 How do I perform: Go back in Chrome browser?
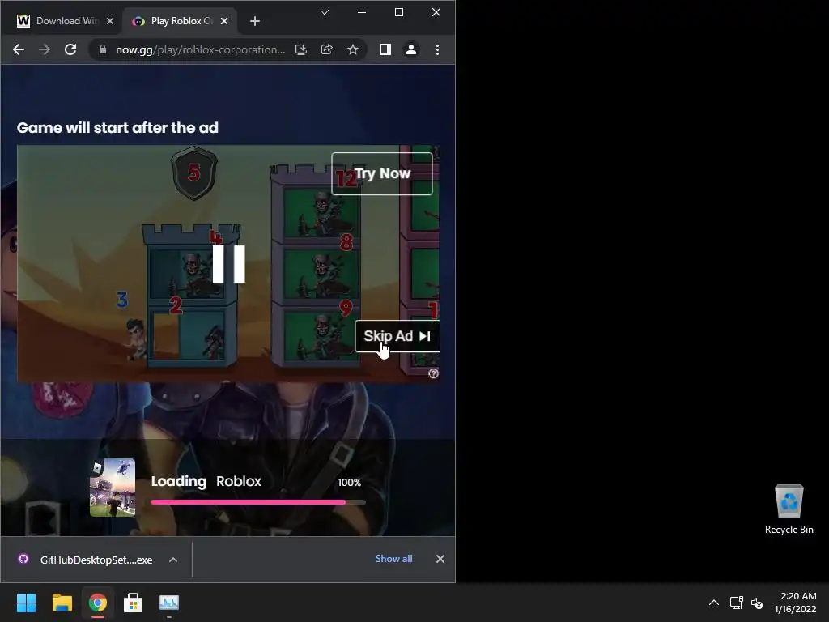click(x=19, y=49)
